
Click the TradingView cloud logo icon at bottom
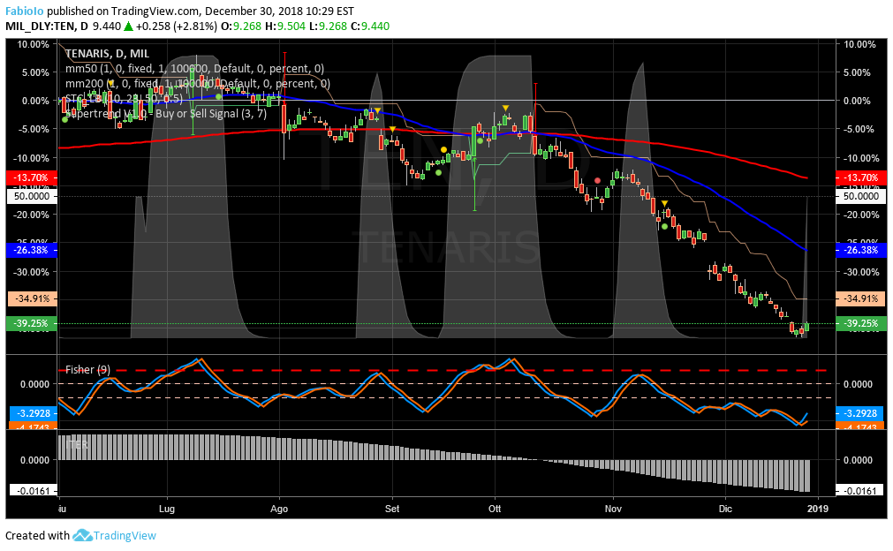(x=82, y=536)
